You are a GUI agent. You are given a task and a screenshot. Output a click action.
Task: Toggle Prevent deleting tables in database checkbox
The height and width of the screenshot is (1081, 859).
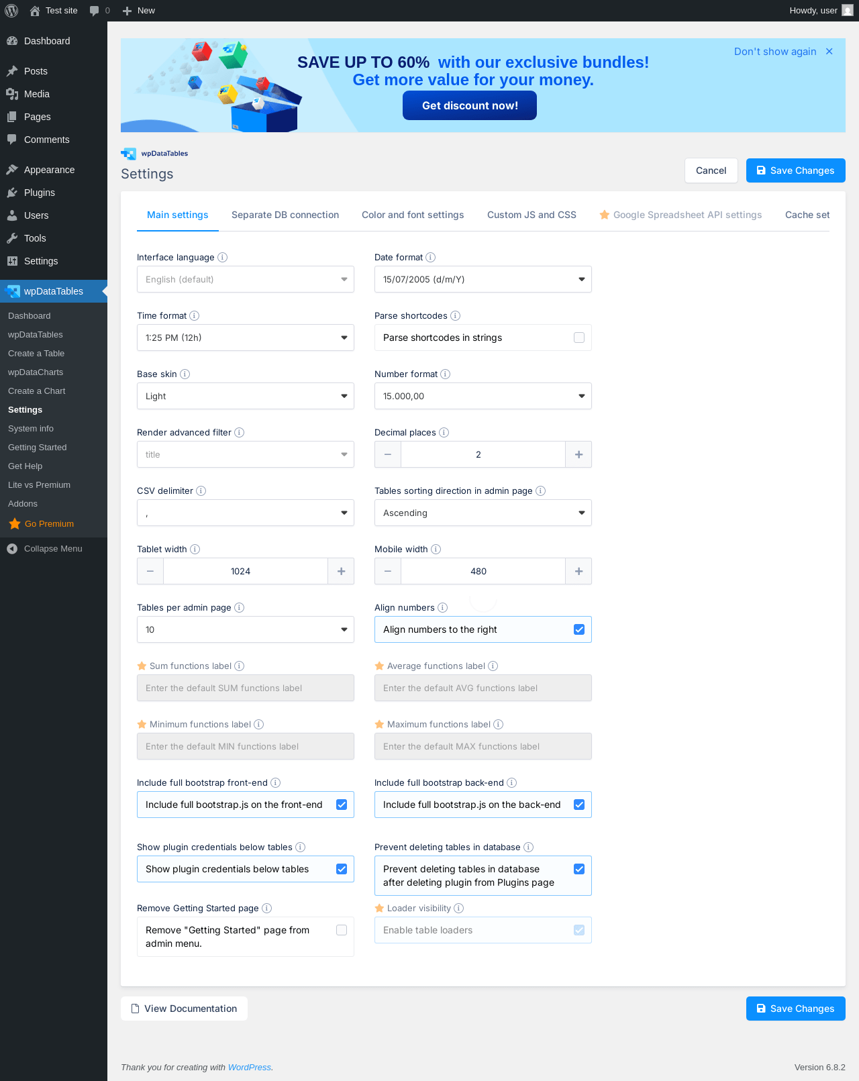pyautogui.click(x=579, y=869)
